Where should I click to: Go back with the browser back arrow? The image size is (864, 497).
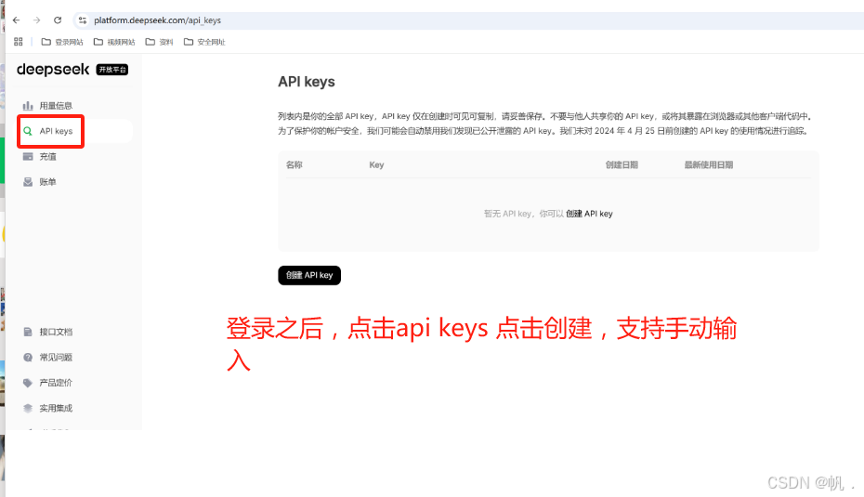point(16,20)
